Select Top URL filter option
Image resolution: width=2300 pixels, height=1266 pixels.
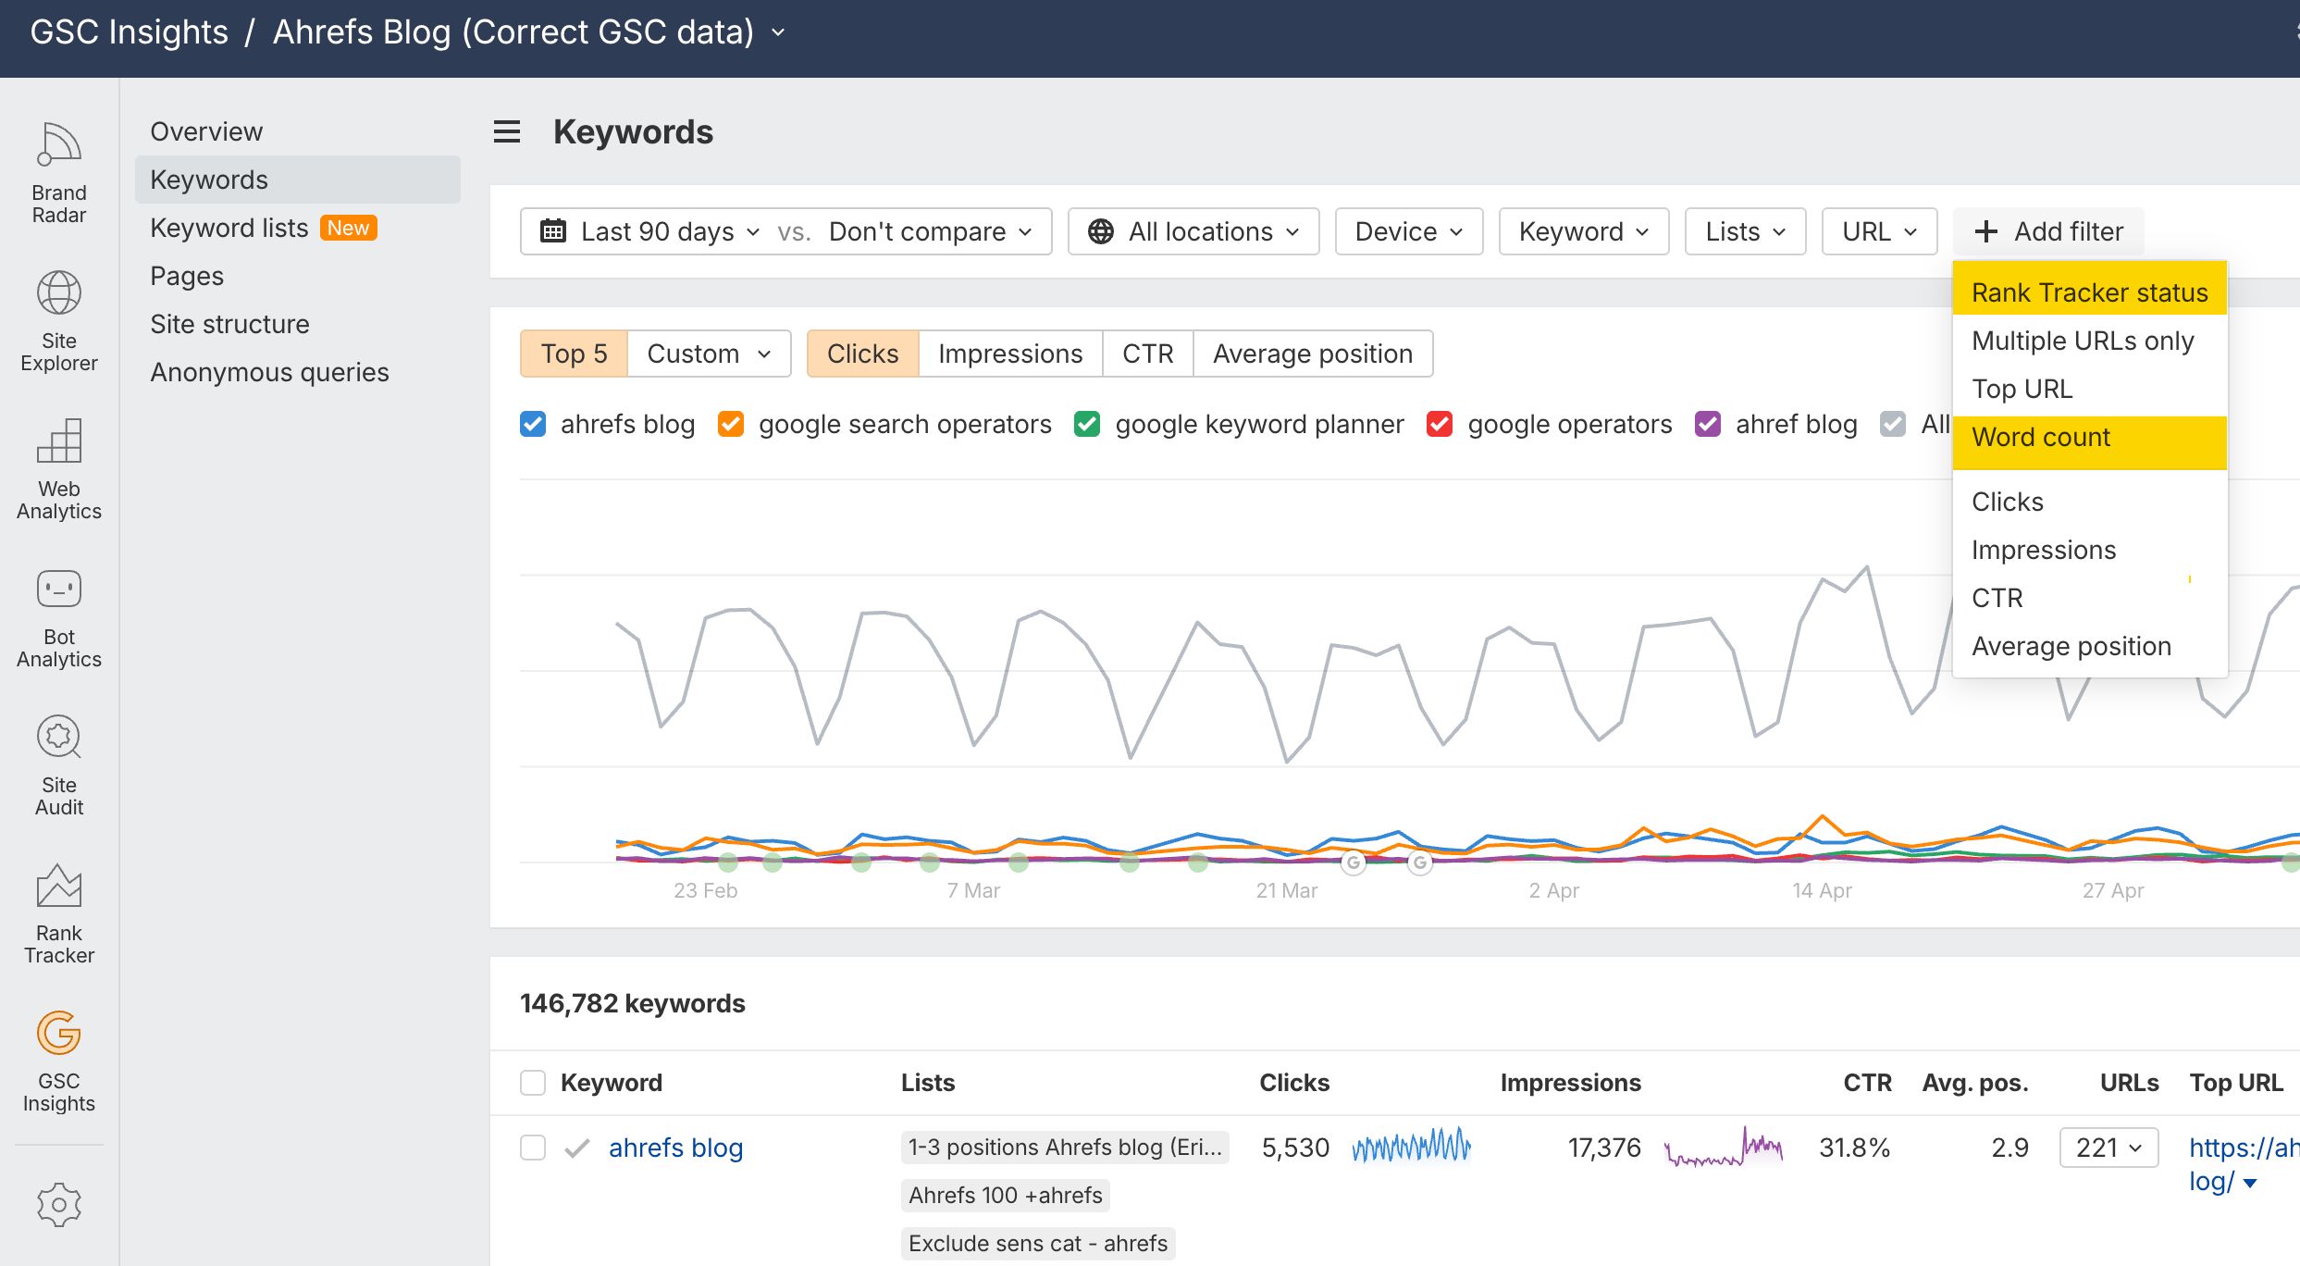pos(2090,389)
